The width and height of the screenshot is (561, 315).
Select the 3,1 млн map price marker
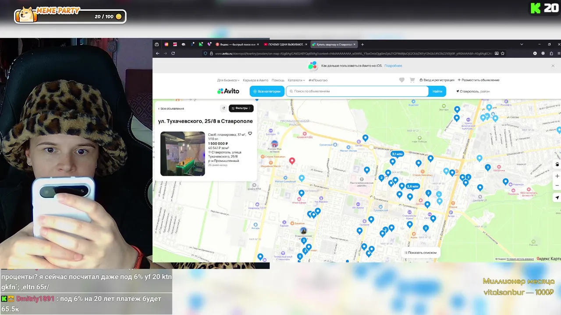coord(397,154)
